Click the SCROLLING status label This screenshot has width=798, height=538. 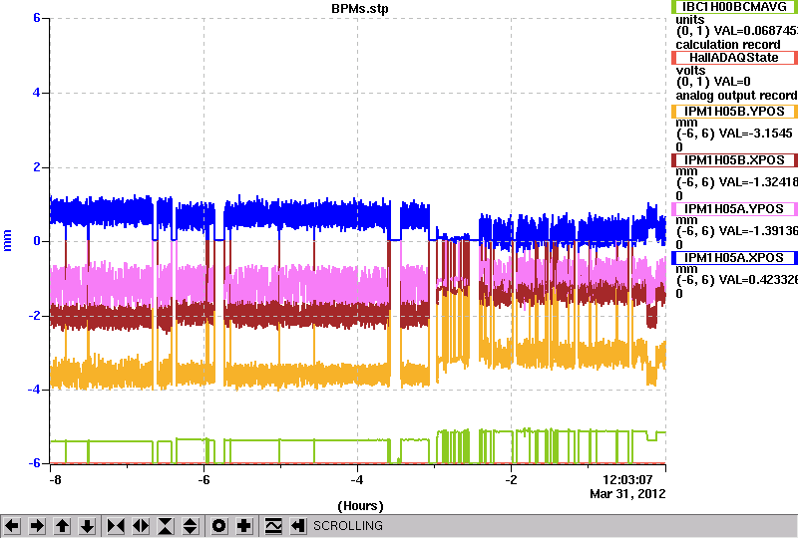[x=348, y=526]
